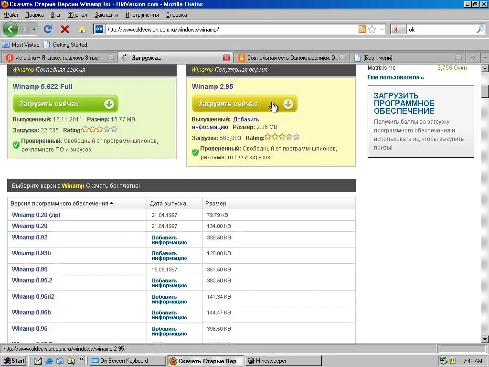Open Winamp 0.93b version link
Viewport: 489px width, 367px height.
tap(31, 253)
